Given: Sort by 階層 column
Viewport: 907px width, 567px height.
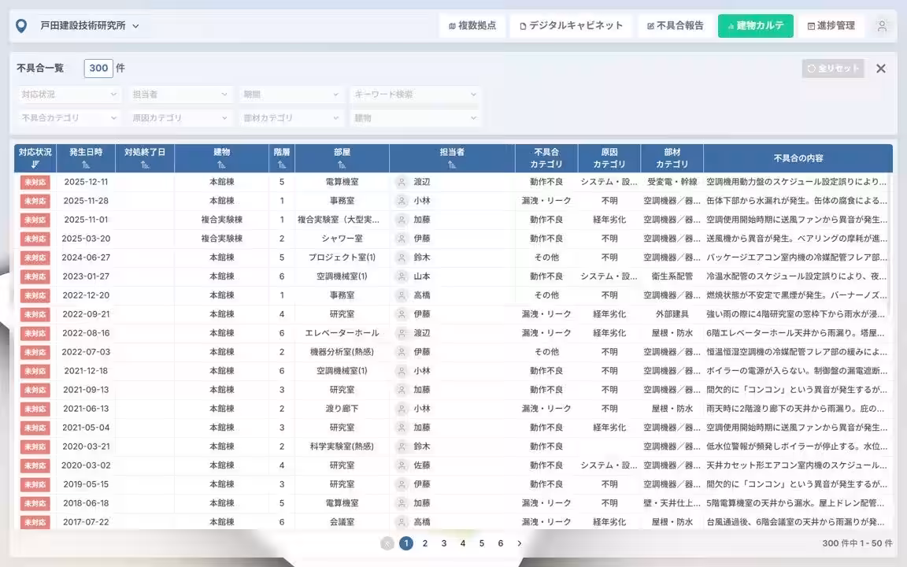Looking at the screenshot, I should 282,165.
